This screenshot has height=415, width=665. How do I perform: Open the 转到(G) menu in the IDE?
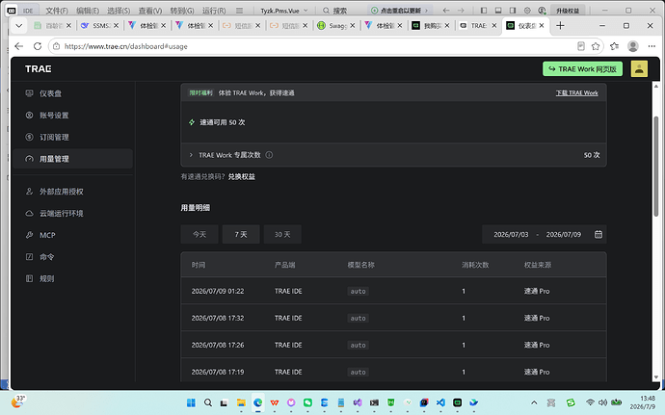pos(181,11)
